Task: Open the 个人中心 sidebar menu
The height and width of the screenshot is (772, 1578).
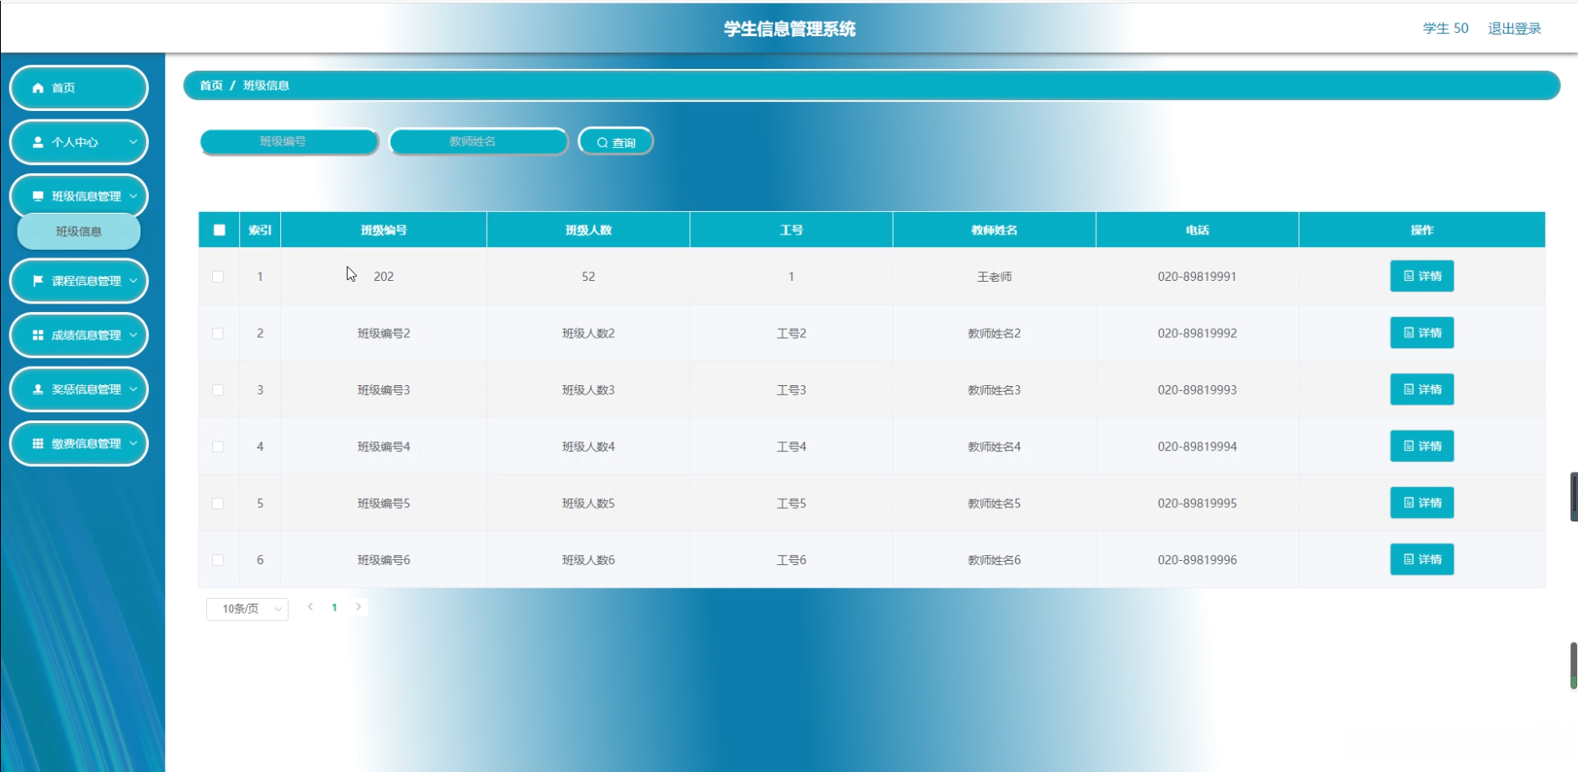Action: (79, 142)
